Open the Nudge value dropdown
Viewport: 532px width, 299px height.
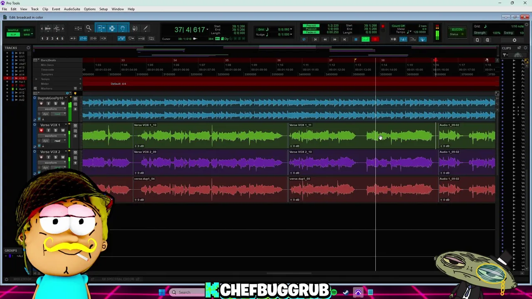pyautogui.click(x=291, y=34)
